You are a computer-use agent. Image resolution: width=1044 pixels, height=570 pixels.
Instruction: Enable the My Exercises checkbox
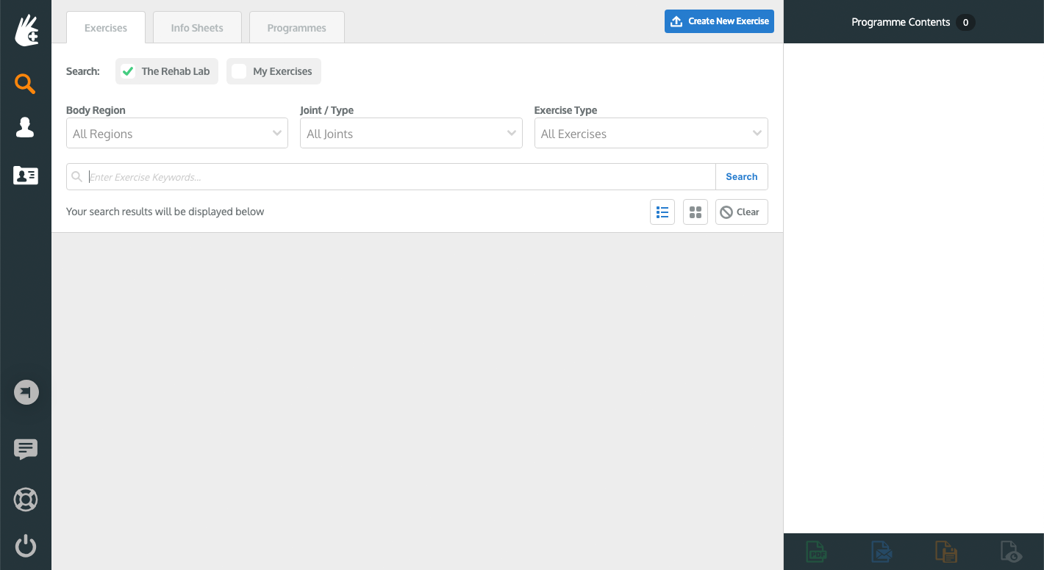coord(239,71)
